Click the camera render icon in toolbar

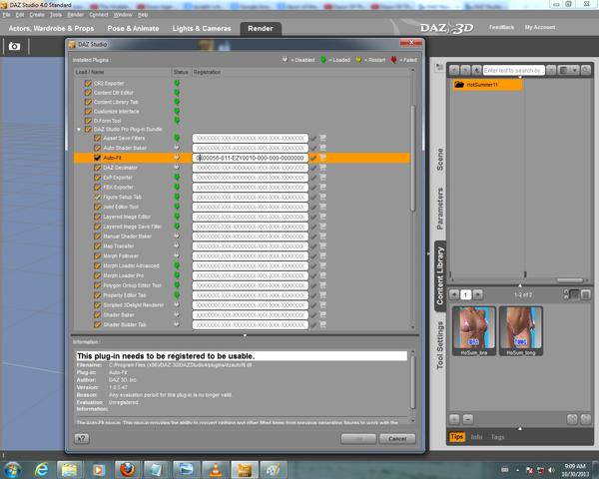[x=14, y=46]
